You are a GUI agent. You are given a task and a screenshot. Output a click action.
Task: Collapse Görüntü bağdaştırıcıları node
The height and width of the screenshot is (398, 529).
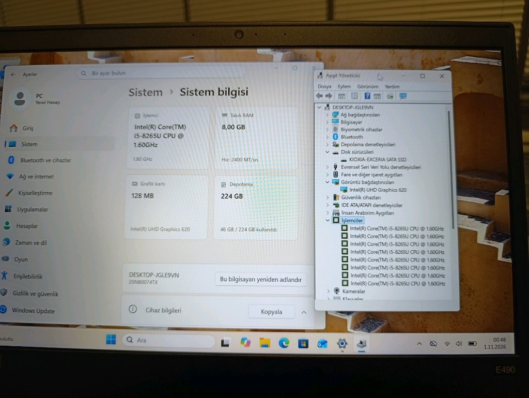coord(327,182)
